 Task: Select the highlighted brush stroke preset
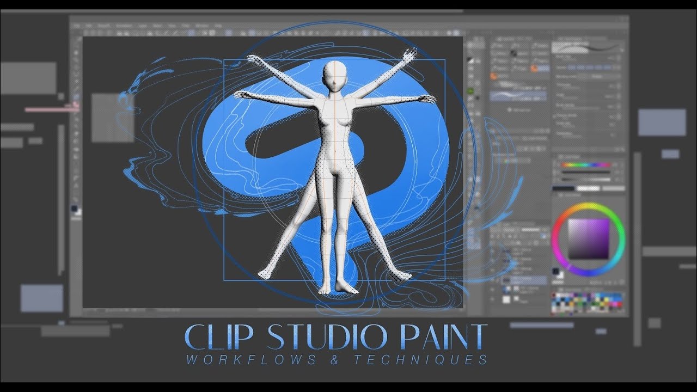pos(518,96)
